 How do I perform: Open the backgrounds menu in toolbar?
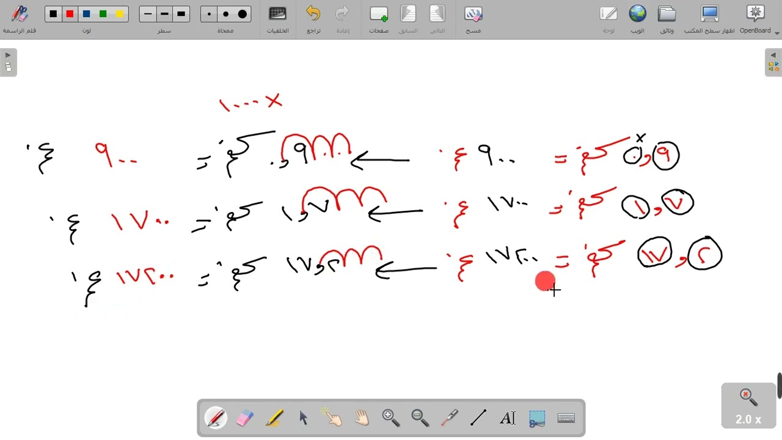[x=277, y=19]
